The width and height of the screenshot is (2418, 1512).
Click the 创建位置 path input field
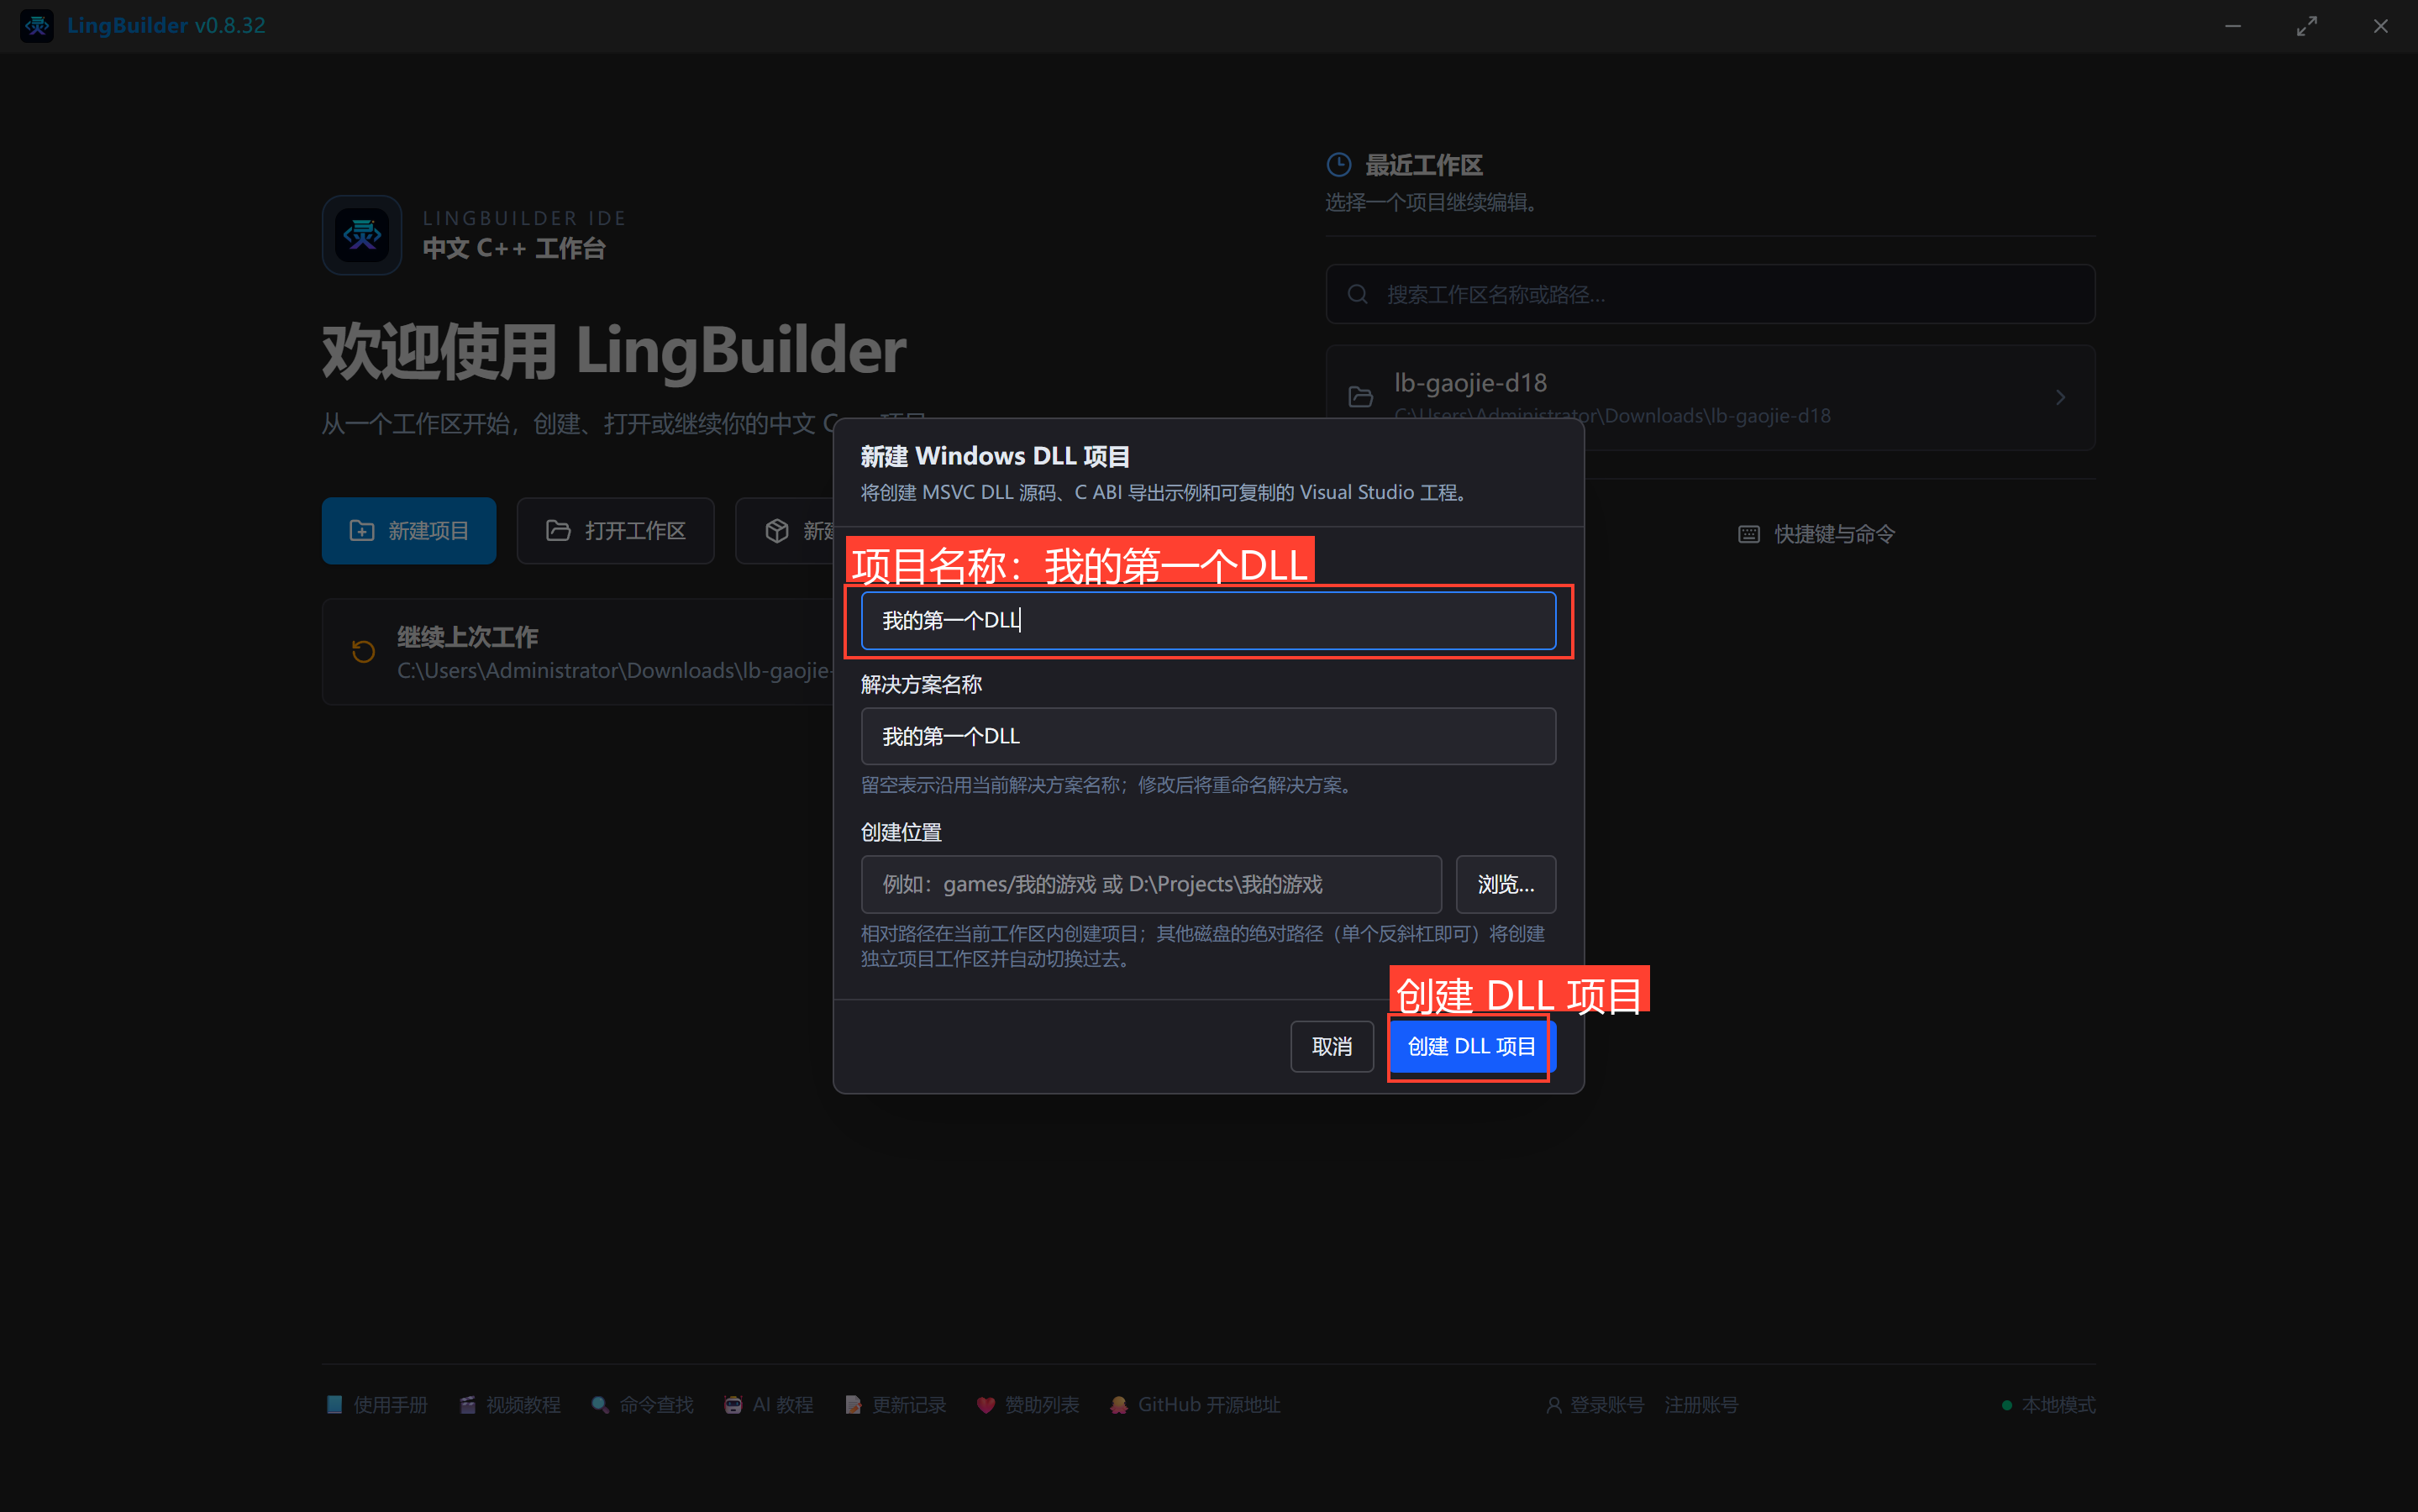(1151, 885)
